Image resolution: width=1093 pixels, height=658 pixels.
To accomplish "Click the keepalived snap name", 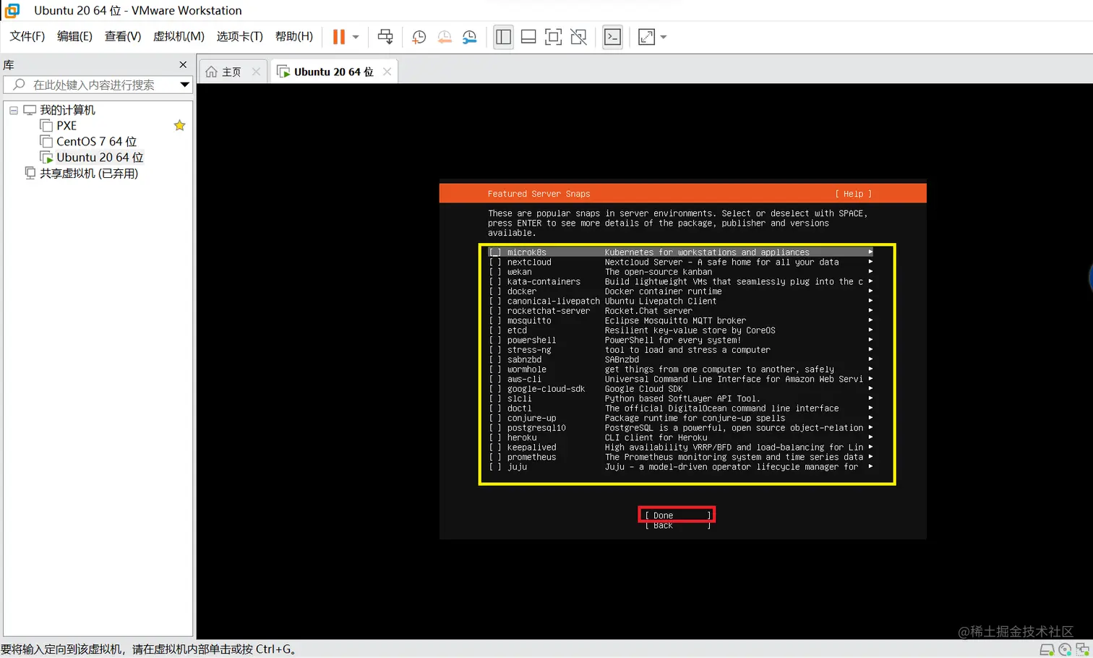I will coord(531,448).
